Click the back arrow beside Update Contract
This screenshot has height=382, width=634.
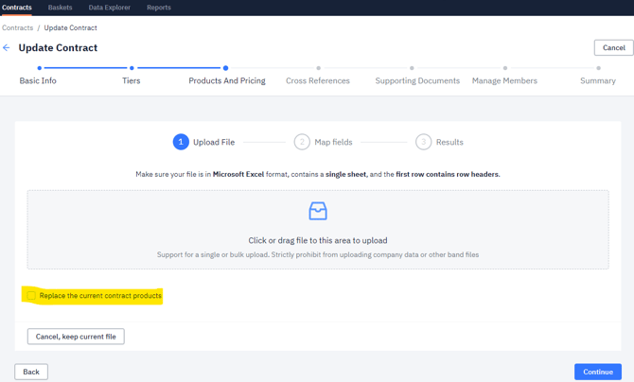(7, 47)
